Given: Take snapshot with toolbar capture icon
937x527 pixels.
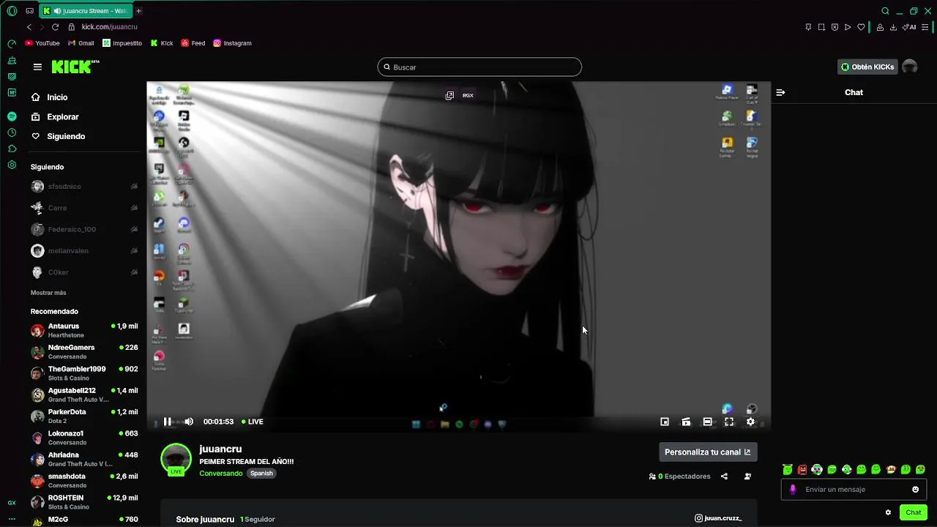Looking at the screenshot, I should pos(821,27).
